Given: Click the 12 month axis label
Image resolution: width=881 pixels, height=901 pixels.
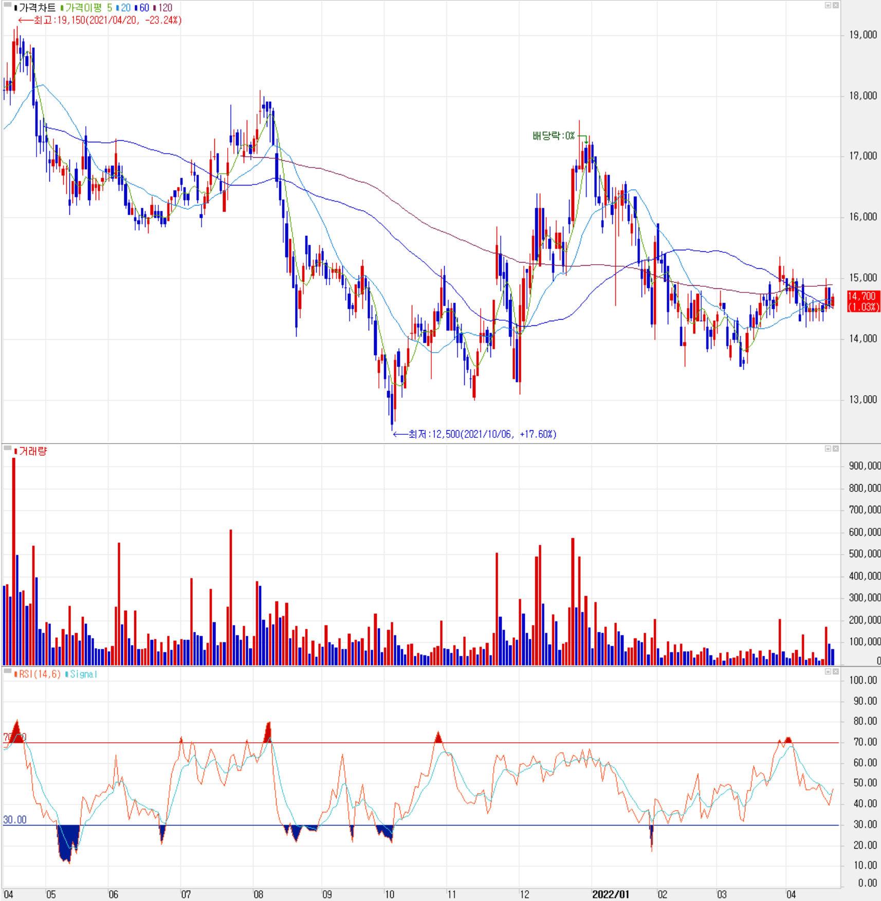Looking at the screenshot, I should click(524, 894).
